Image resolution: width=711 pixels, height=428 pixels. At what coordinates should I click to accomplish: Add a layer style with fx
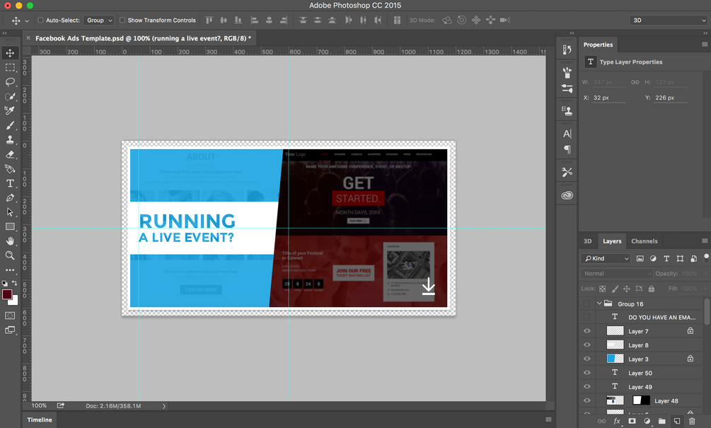(617, 421)
